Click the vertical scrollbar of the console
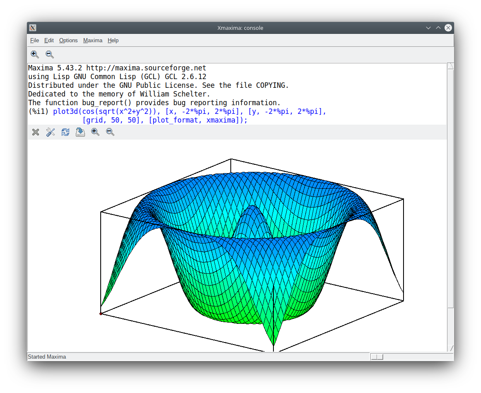The image size is (481, 393). point(450,207)
